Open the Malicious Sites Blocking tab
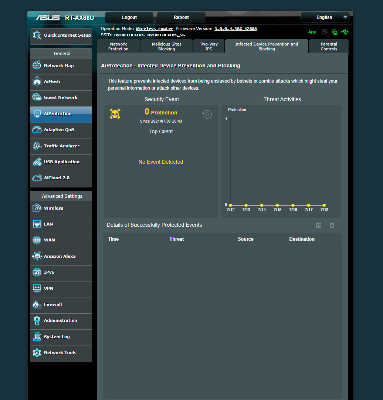 tap(166, 46)
